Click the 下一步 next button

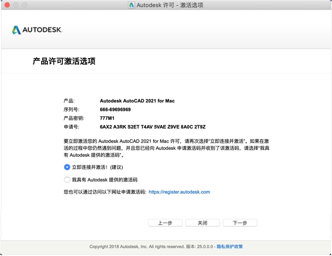240,223
